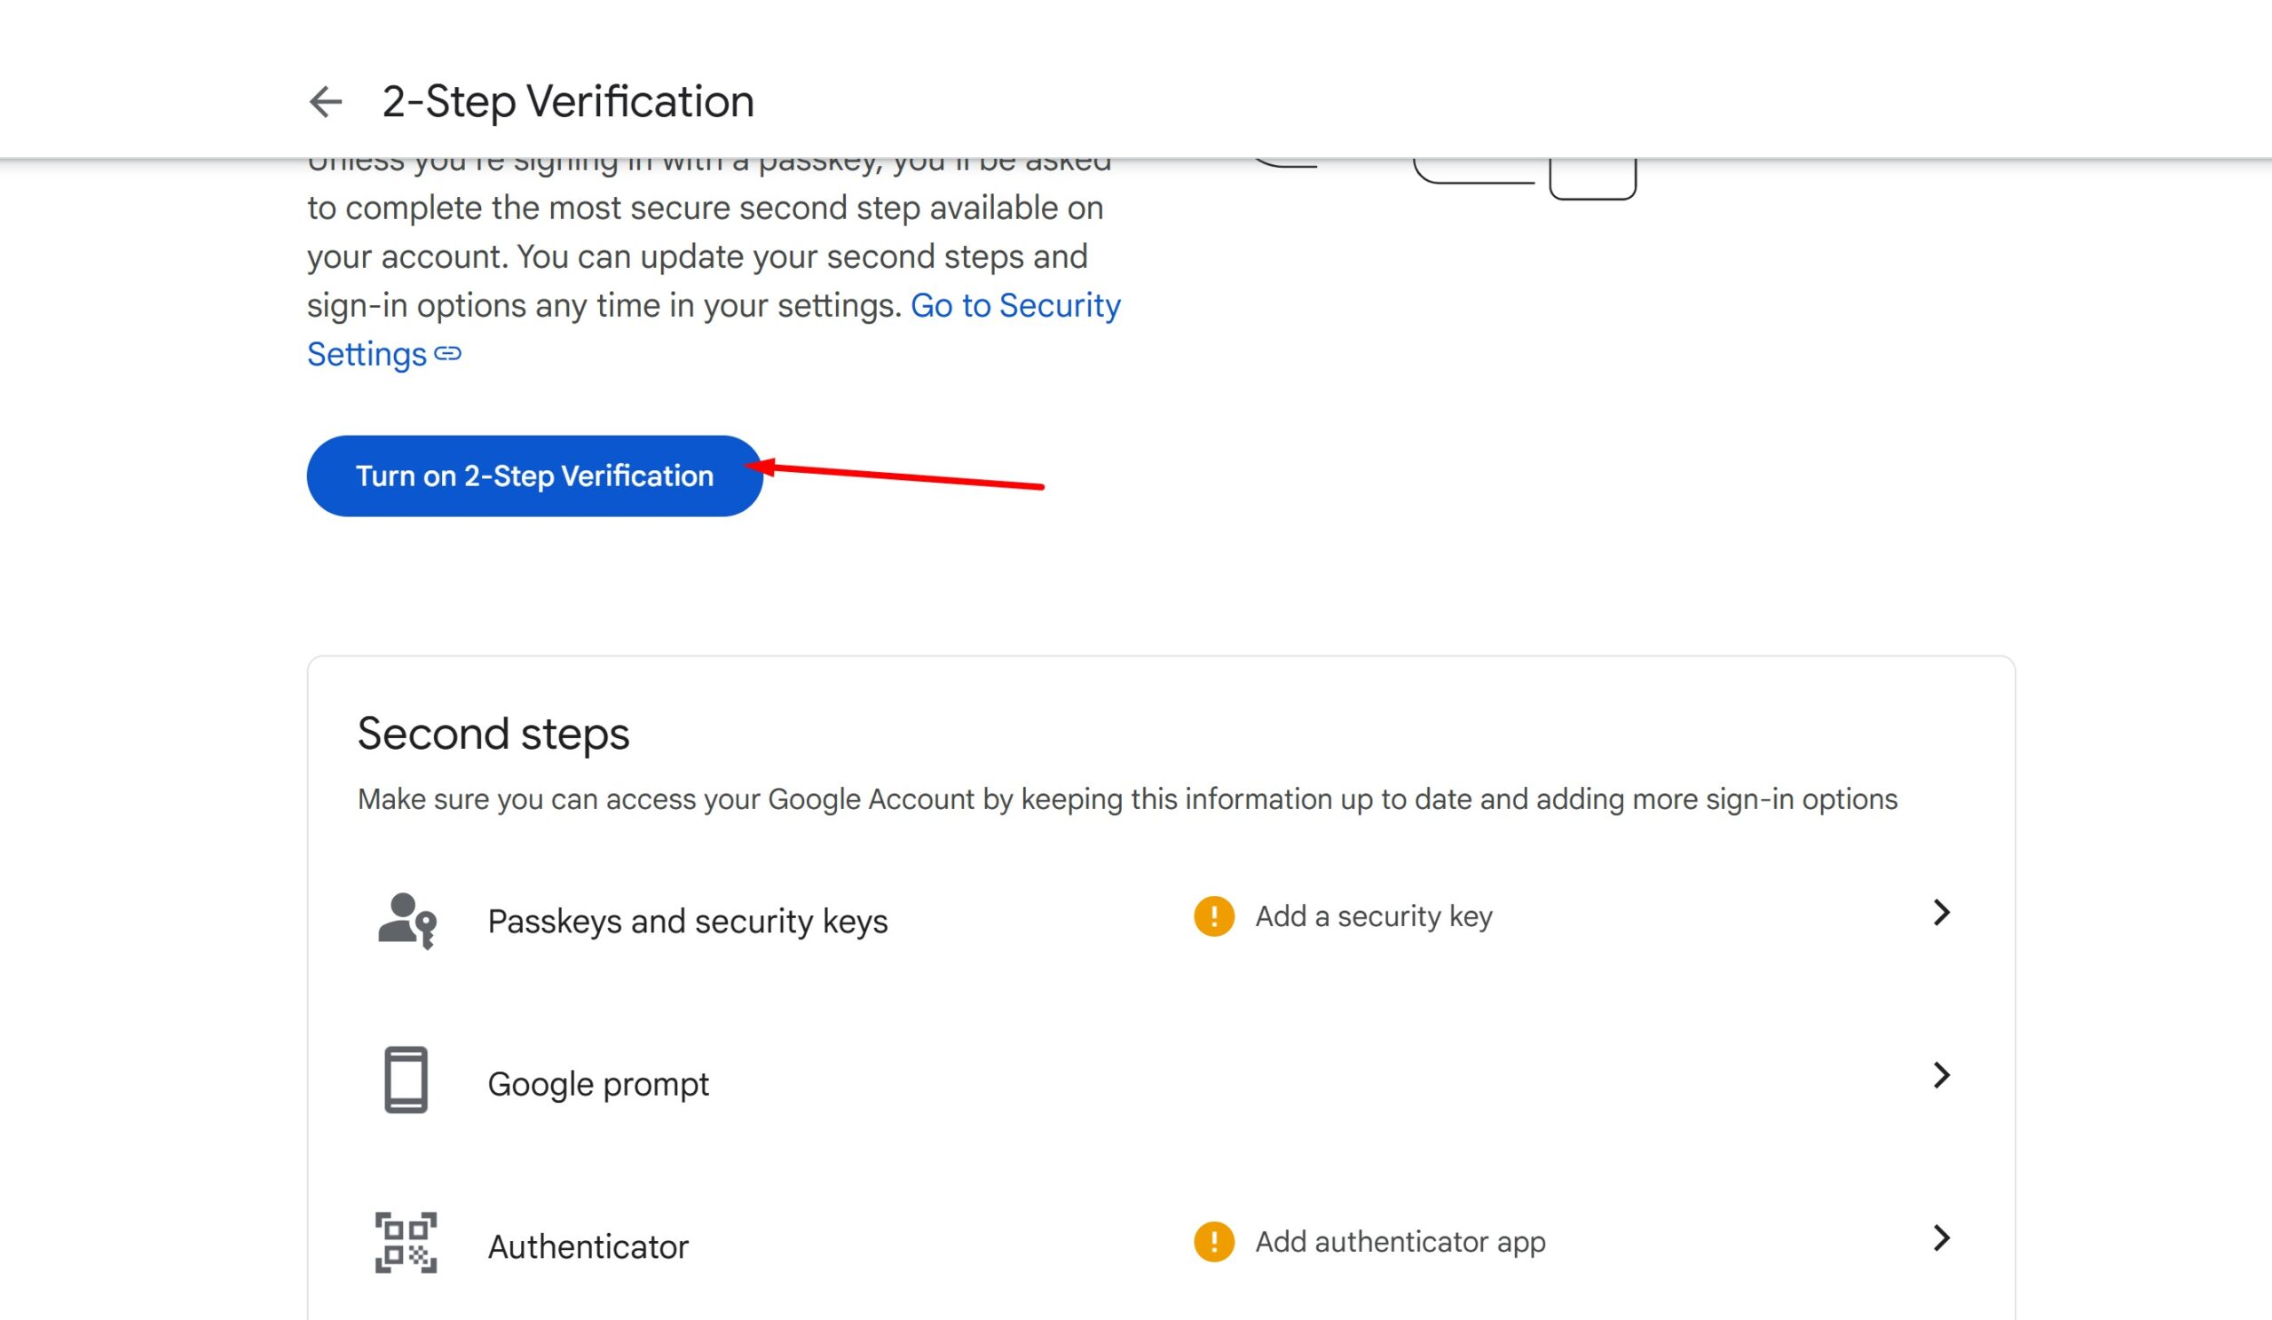Select the Passkeys and security keys label

[687, 921]
